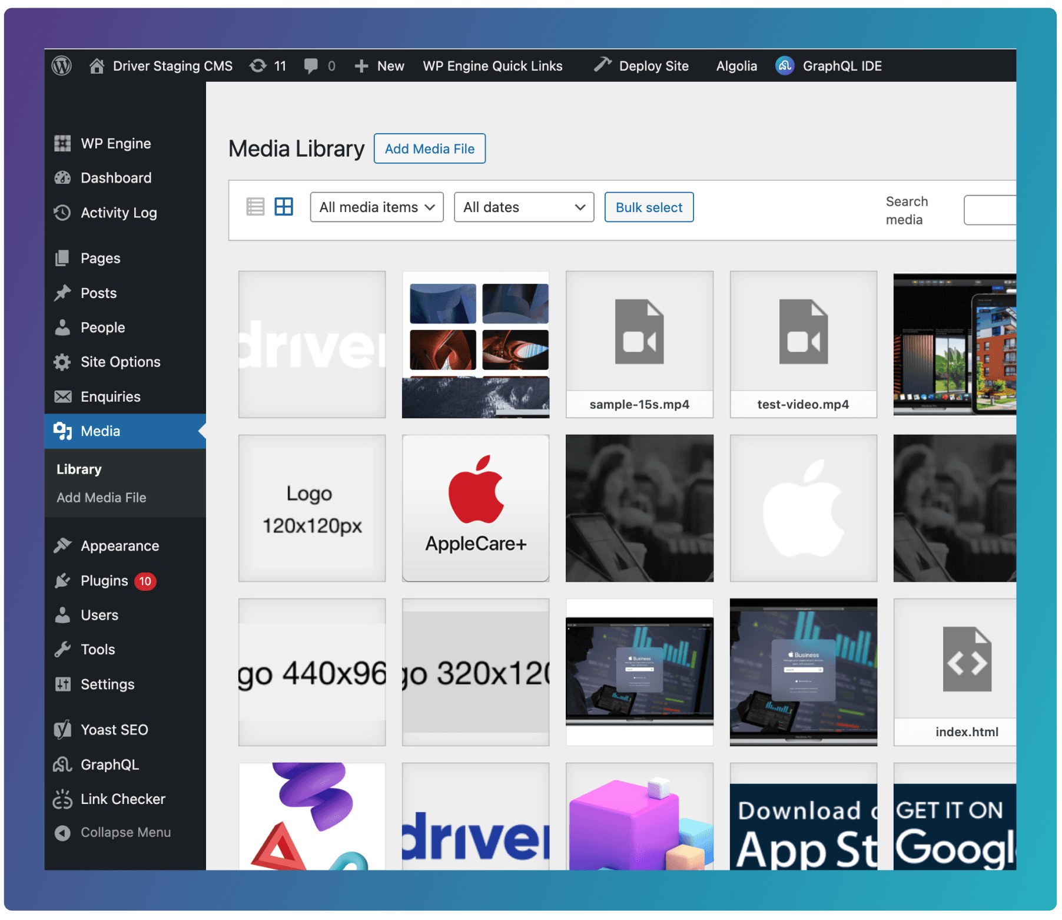
Task: Select the 440x96 logo placeholder thumbnail
Action: point(312,672)
